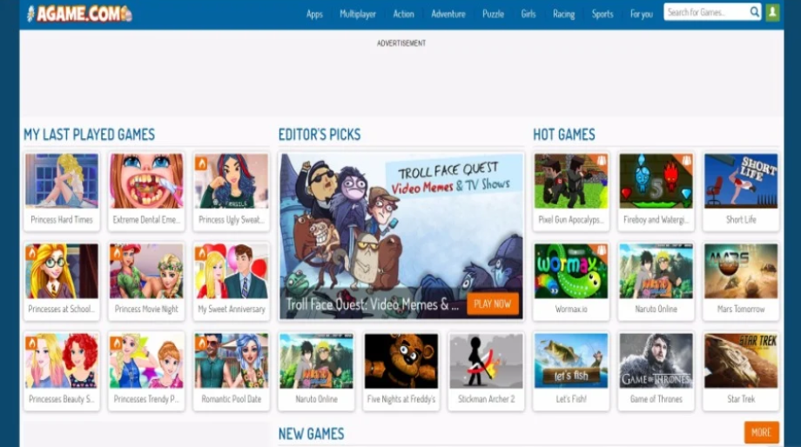Click the Mars Tomorrow title text
Viewport: 801px width, 447px height.
[x=741, y=310]
